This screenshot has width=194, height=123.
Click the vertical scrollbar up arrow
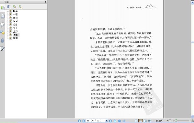[x=192, y=3]
